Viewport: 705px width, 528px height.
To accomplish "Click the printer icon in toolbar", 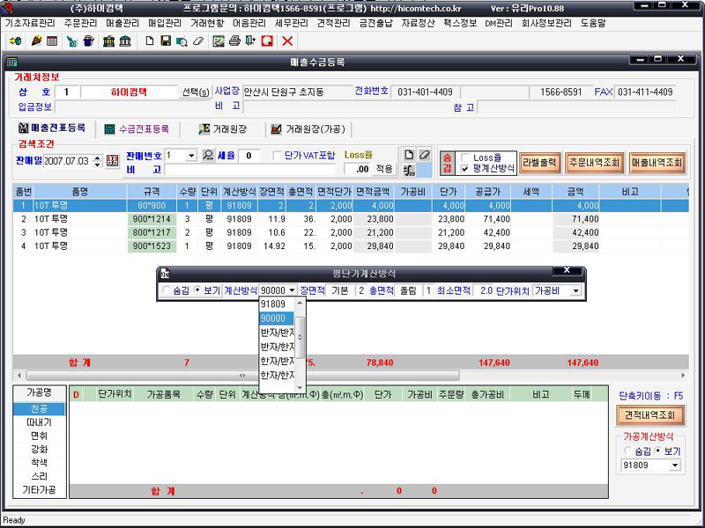I will pos(234,41).
